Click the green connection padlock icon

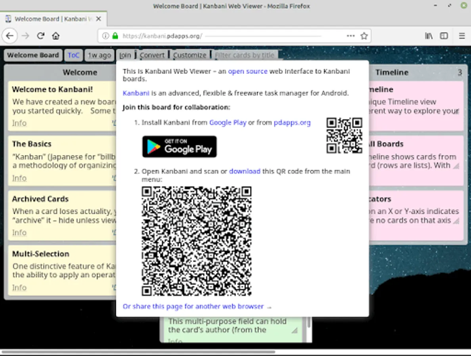click(x=115, y=36)
